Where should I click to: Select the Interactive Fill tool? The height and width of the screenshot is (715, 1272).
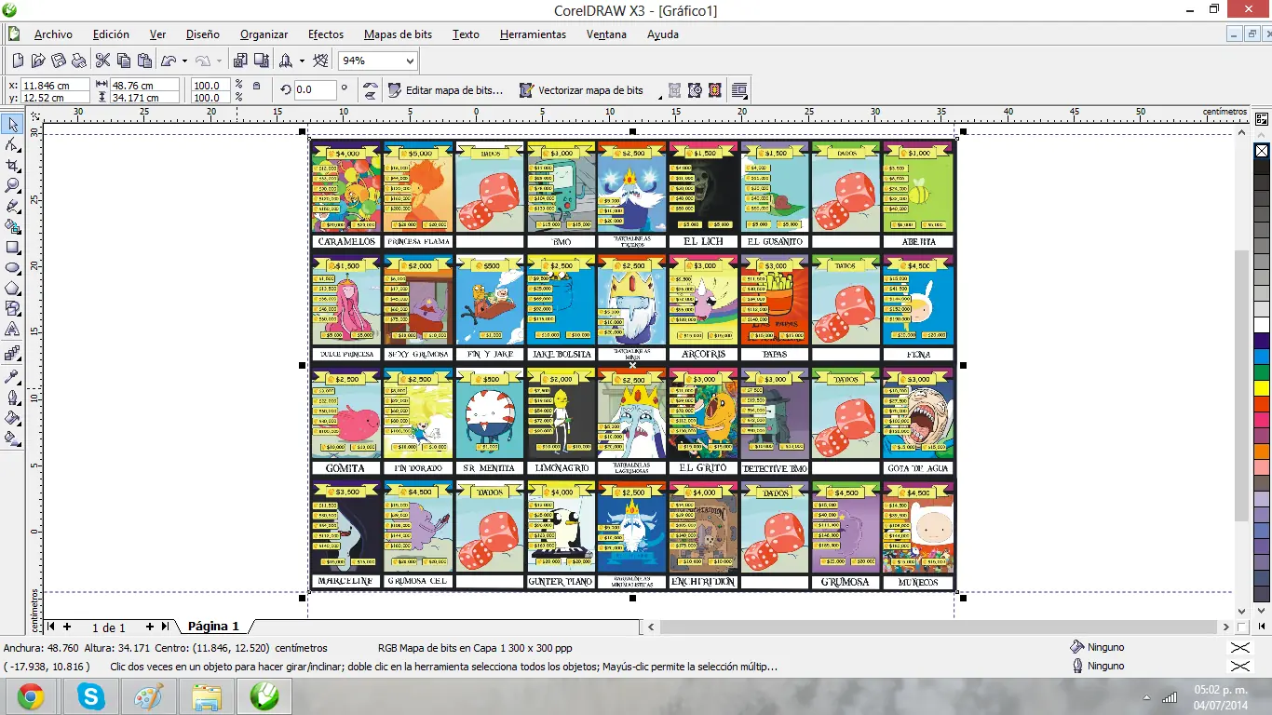pos(13,438)
